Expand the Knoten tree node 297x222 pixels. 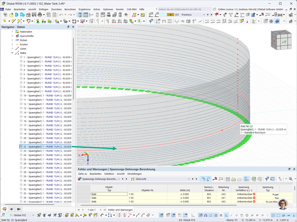click(12, 44)
